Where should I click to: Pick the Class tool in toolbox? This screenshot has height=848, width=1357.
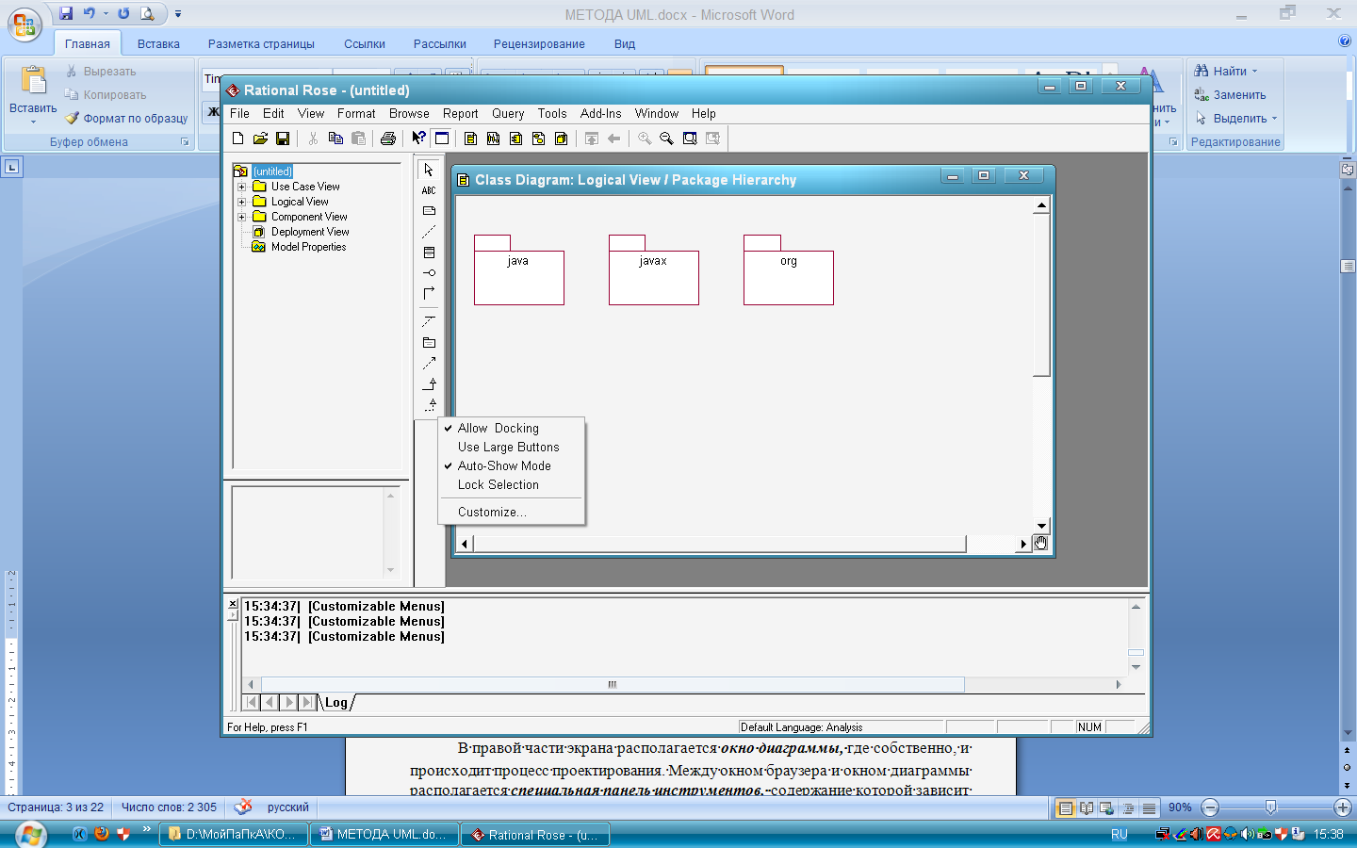(x=429, y=253)
